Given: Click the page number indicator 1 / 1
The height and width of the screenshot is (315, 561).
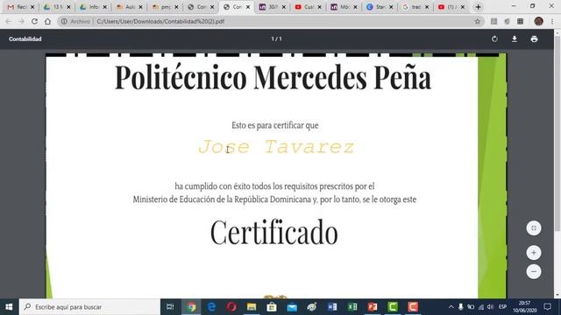Looking at the screenshot, I should pos(276,38).
